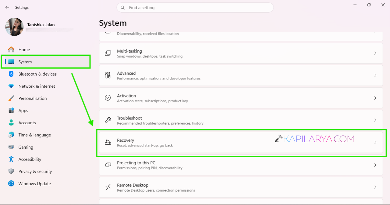Restore down the Settings window
This screenshot has height=205, width=390.
369,5
